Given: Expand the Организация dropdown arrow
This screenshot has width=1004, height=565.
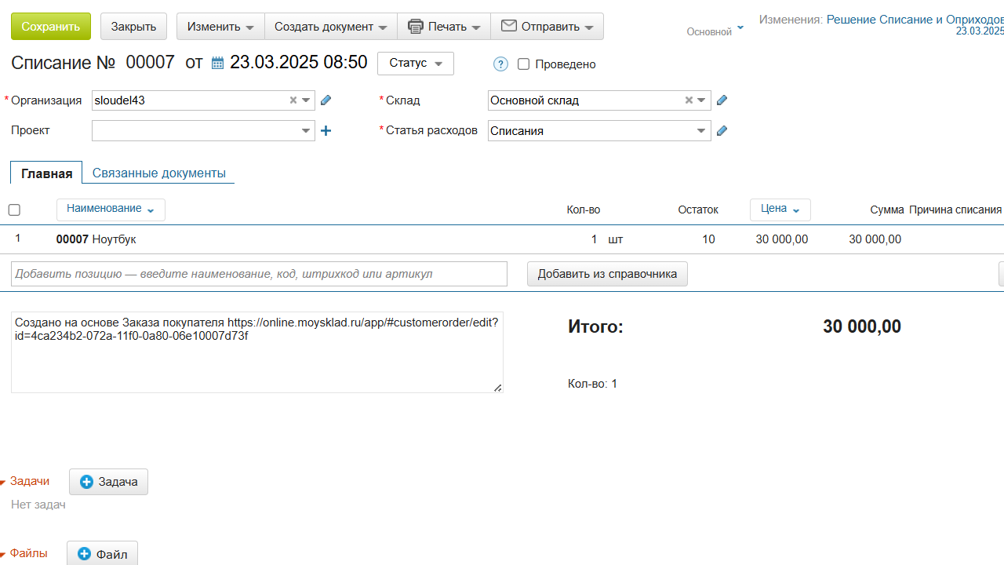Looking at the screenshot, I should (307, 100).
